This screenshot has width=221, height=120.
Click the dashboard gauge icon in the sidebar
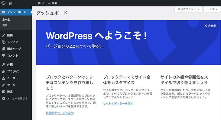(4, 12)
